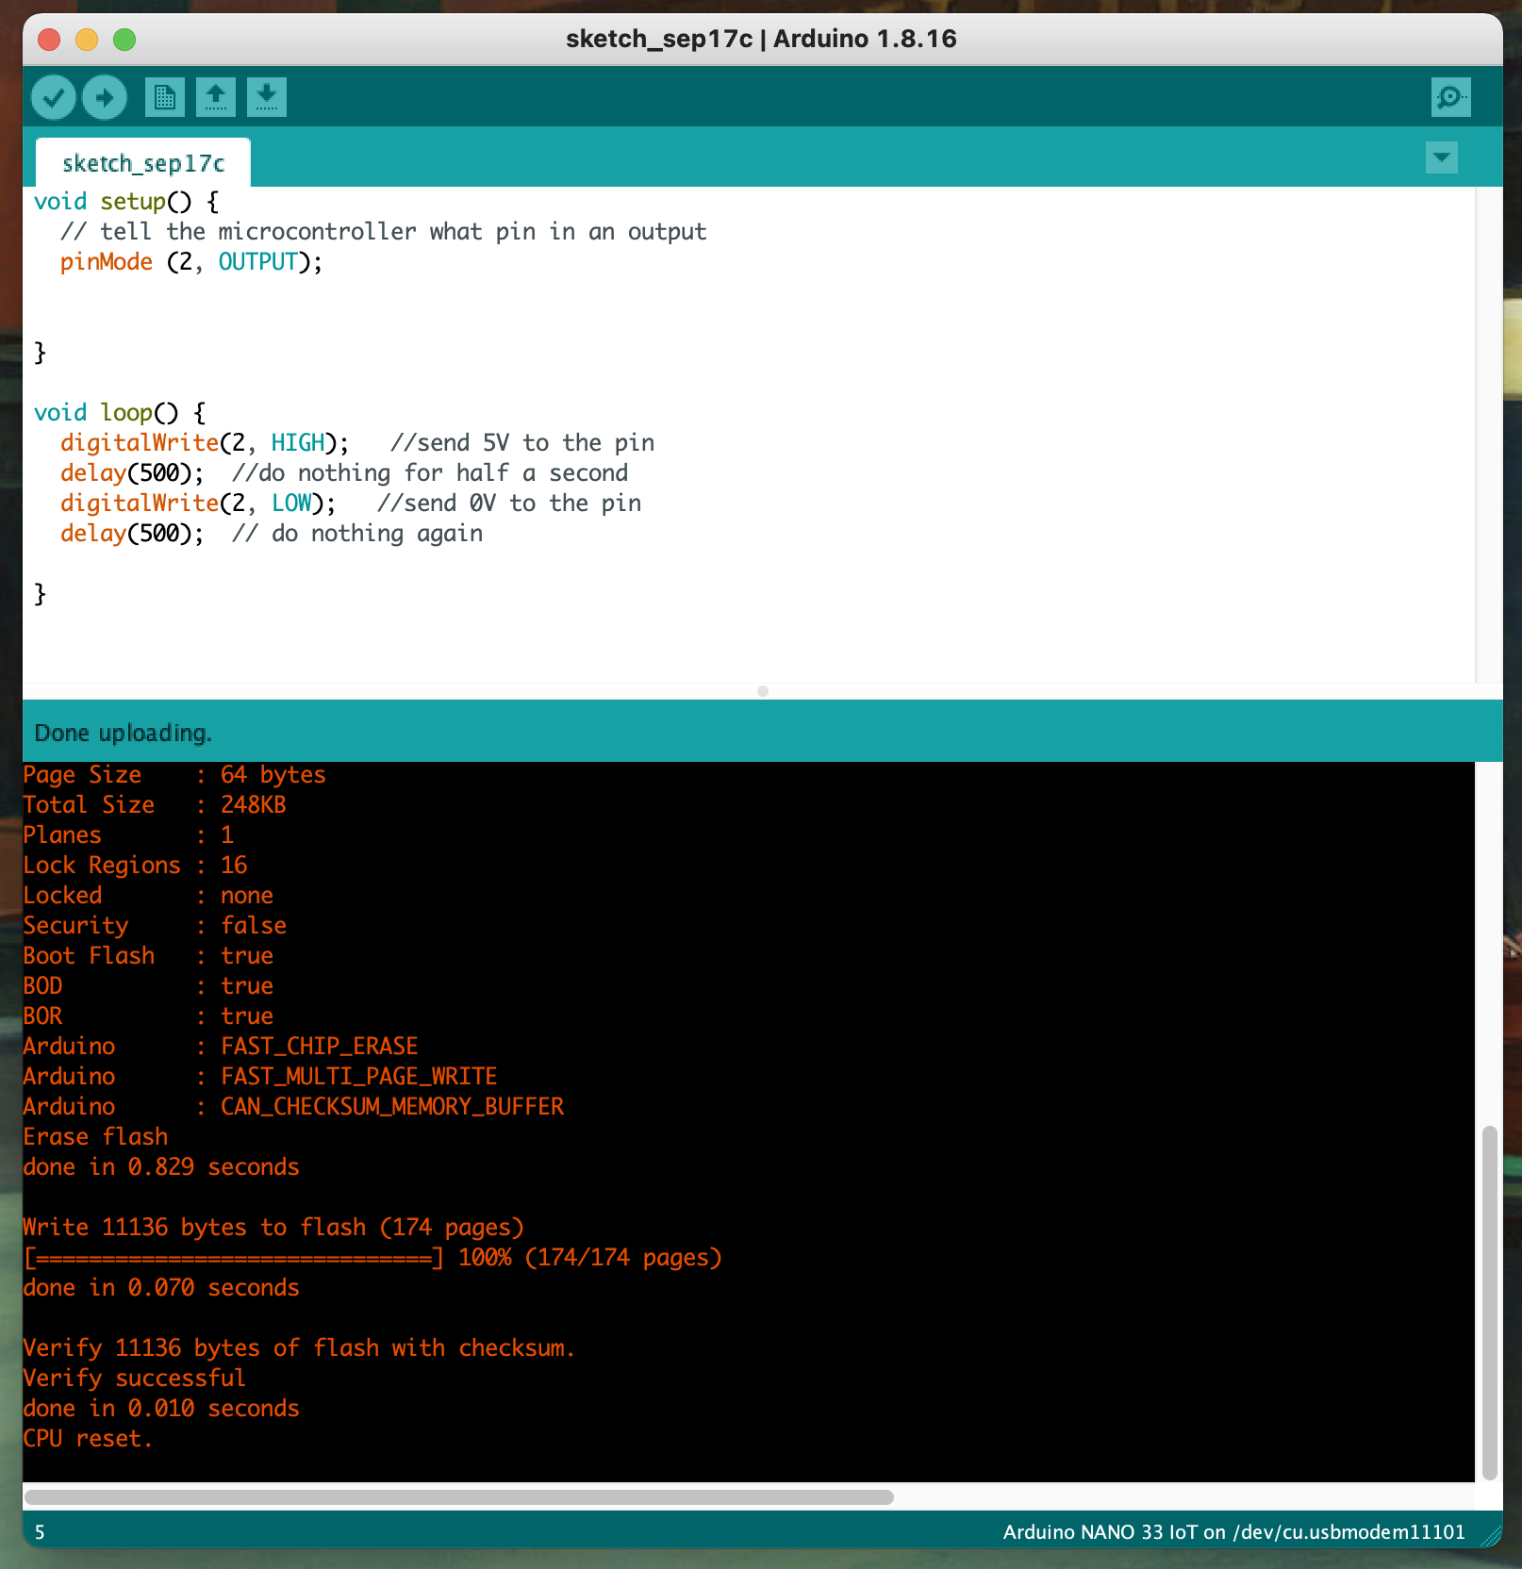Click the "Verify successful" console line
This screenshot has width=1522, height=1569.
click(x=134, y=1379)
